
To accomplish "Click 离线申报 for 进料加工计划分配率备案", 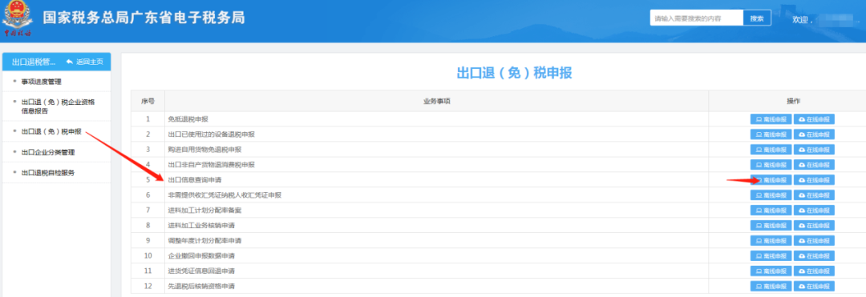I will coord(771,211).
